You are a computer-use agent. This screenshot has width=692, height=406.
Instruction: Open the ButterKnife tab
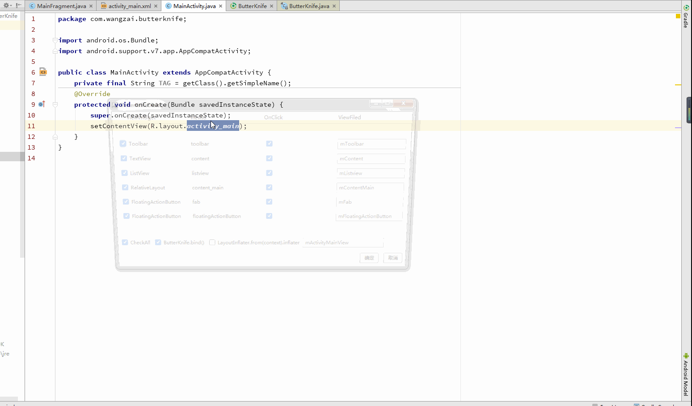(x=252, y=6)
